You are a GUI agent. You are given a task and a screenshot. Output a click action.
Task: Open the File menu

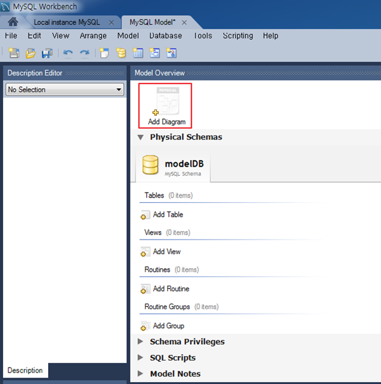coord(11,35)
